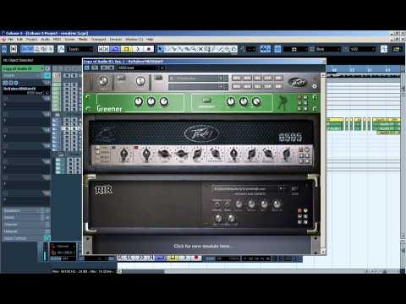Click the record button in top toolbar
This screenshot has height=304, width=406.
coord(149,49)
